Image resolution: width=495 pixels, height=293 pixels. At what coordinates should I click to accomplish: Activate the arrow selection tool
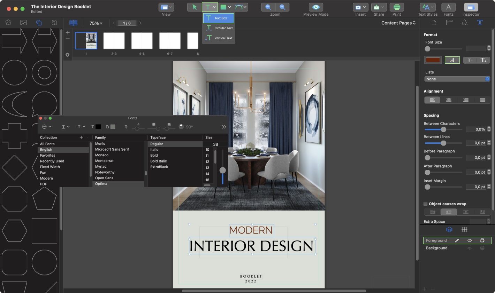pos(194,7)
